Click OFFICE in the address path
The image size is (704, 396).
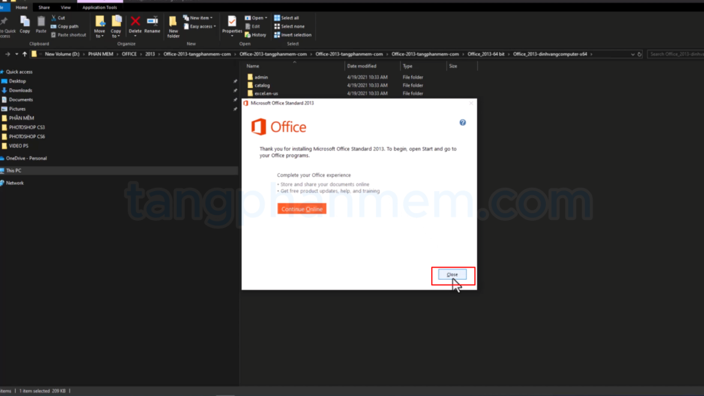(129, 54)
